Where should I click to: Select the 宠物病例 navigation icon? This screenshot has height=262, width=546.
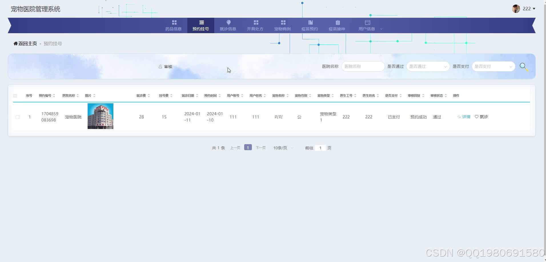coord(282,22)
